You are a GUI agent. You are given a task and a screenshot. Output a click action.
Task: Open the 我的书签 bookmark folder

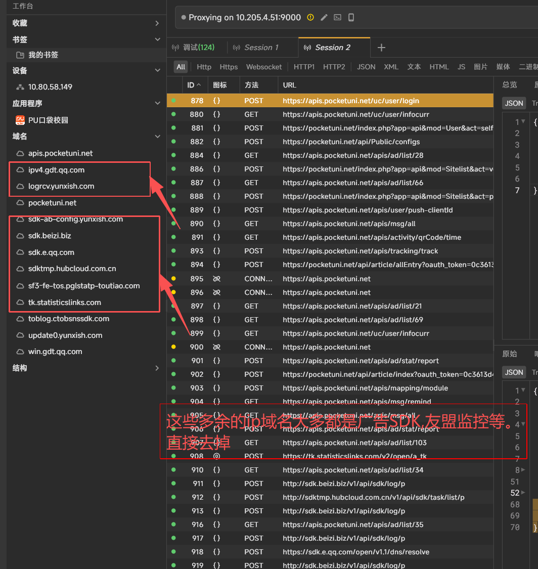tap(20, 55)
